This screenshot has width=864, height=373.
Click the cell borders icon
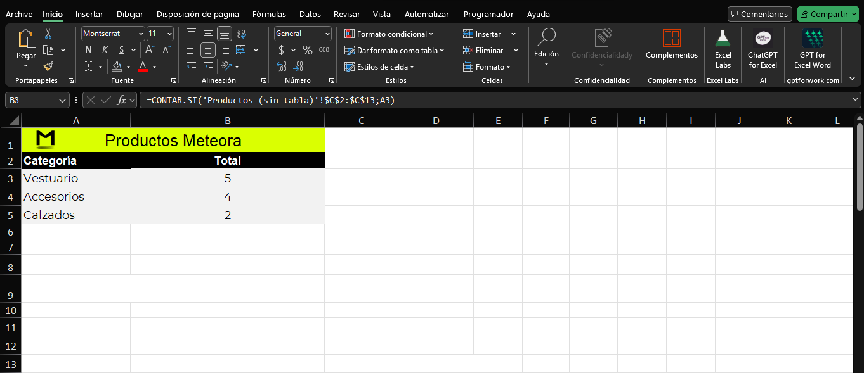89,66
